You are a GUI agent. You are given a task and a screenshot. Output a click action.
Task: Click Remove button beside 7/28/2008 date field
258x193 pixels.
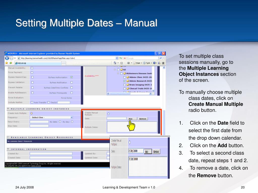tap(156, 152)
